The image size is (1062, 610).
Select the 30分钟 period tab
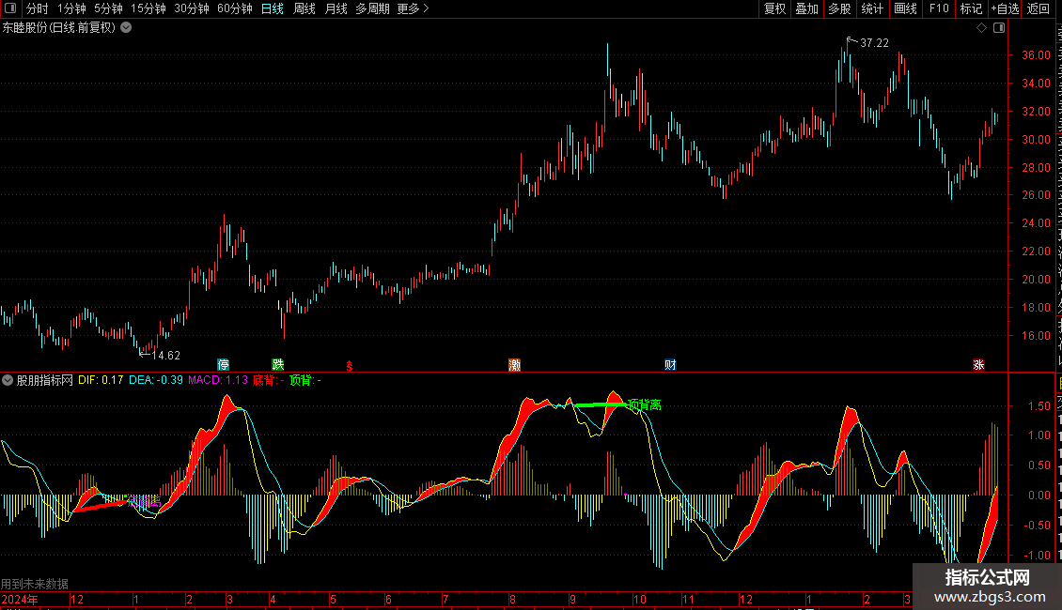pyautogui.click(x=192, y=8)
